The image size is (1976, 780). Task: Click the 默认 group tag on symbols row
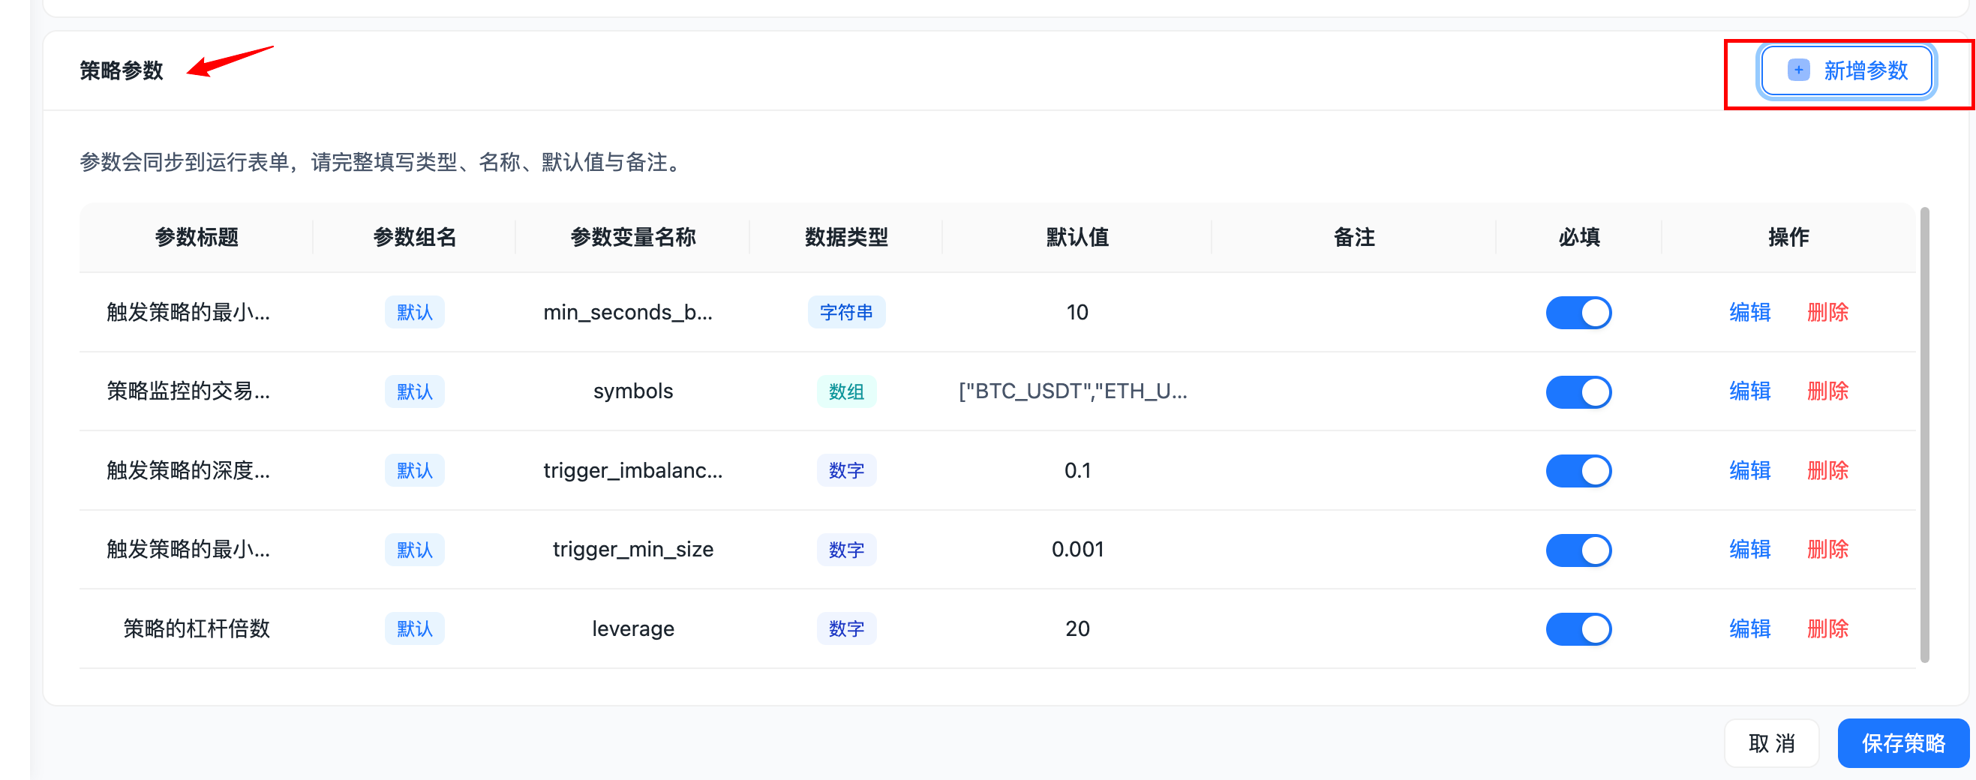(414, 391)
